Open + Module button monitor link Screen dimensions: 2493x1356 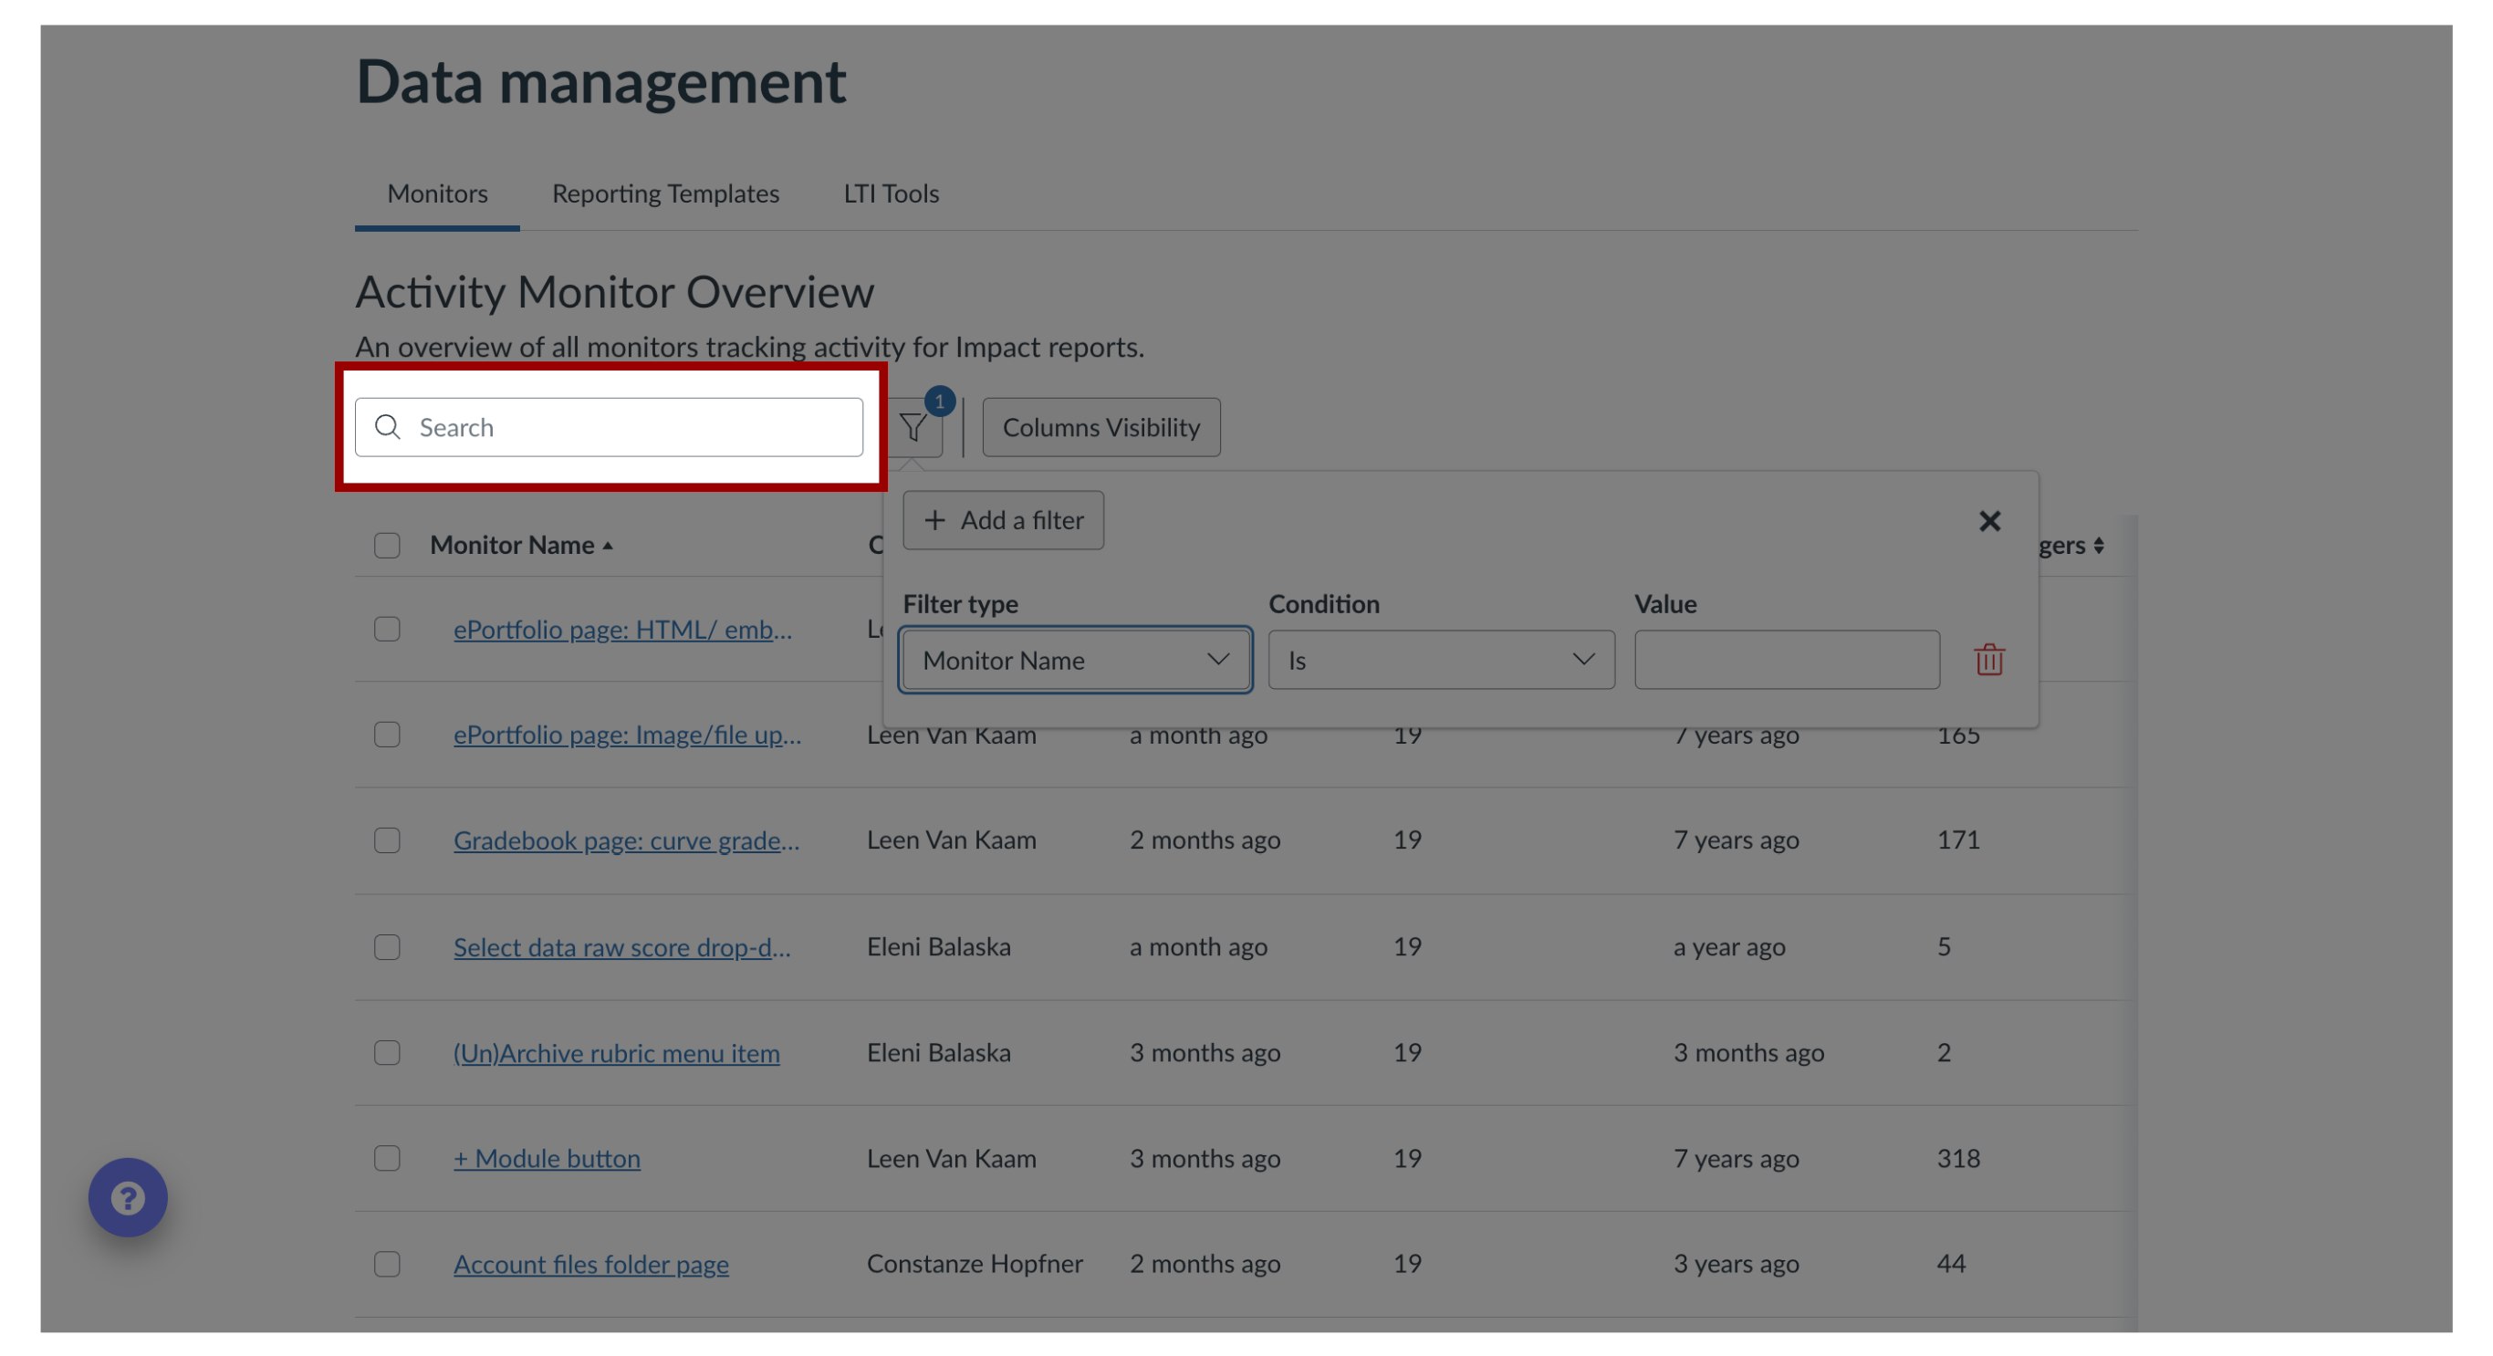547,1158
